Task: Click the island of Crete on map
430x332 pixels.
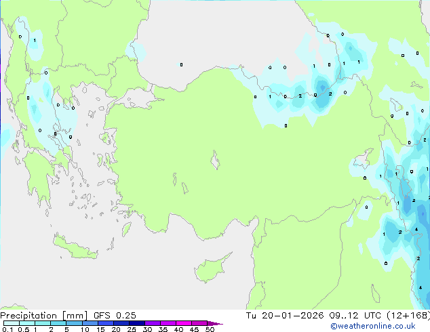Action: point(74,247)
